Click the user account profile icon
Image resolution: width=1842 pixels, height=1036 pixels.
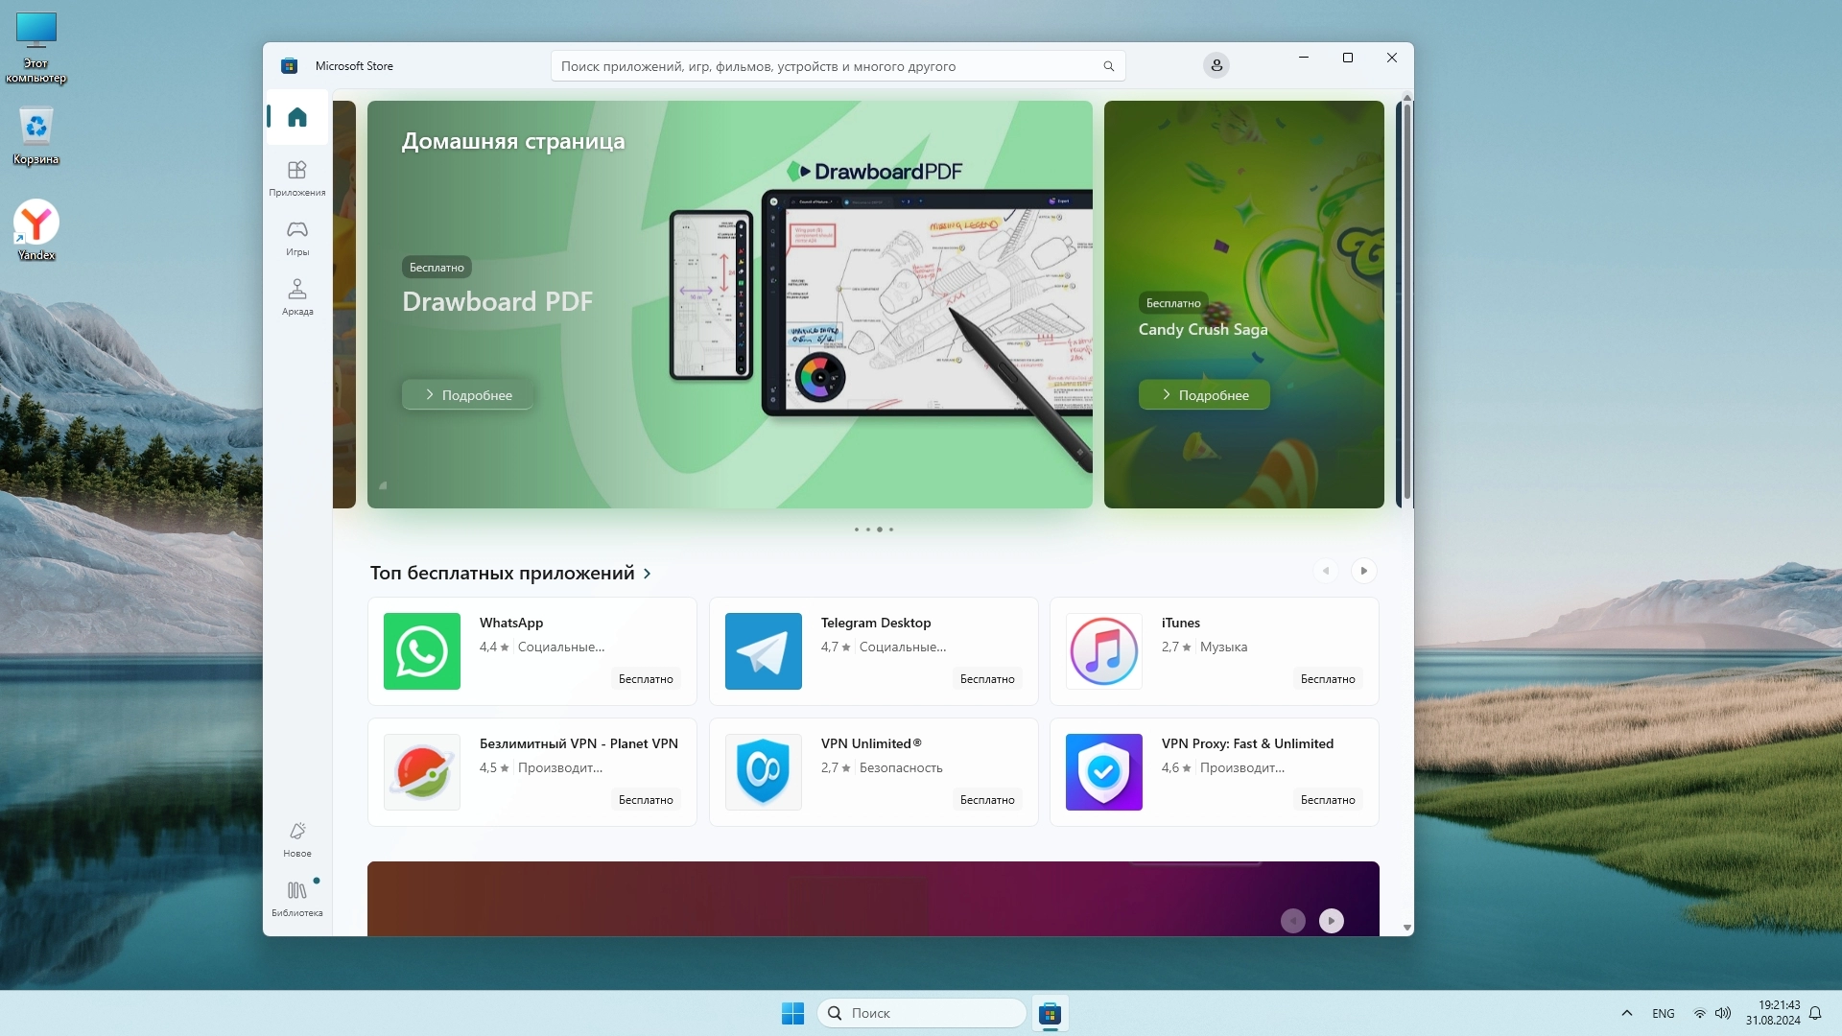pos(1216,65)
